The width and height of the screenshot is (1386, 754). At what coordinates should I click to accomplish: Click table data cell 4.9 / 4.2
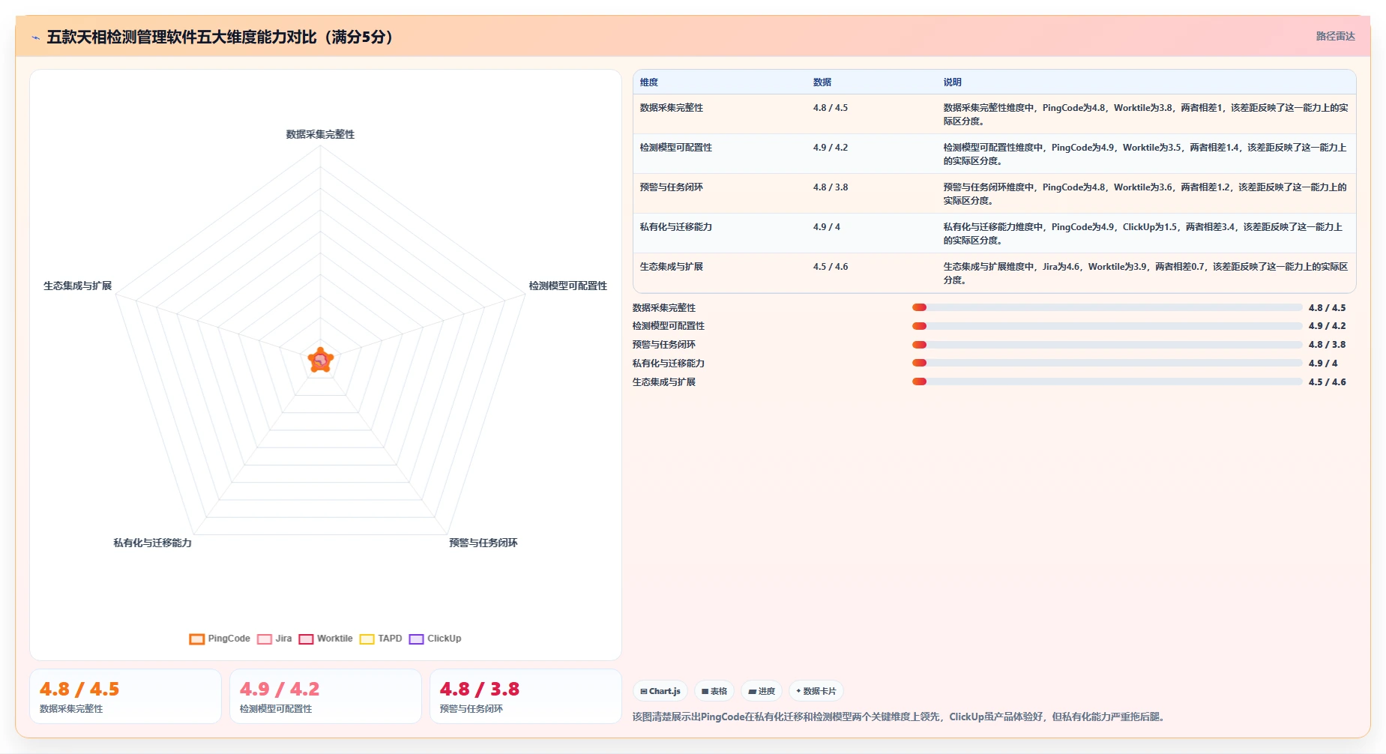point(830,148)
